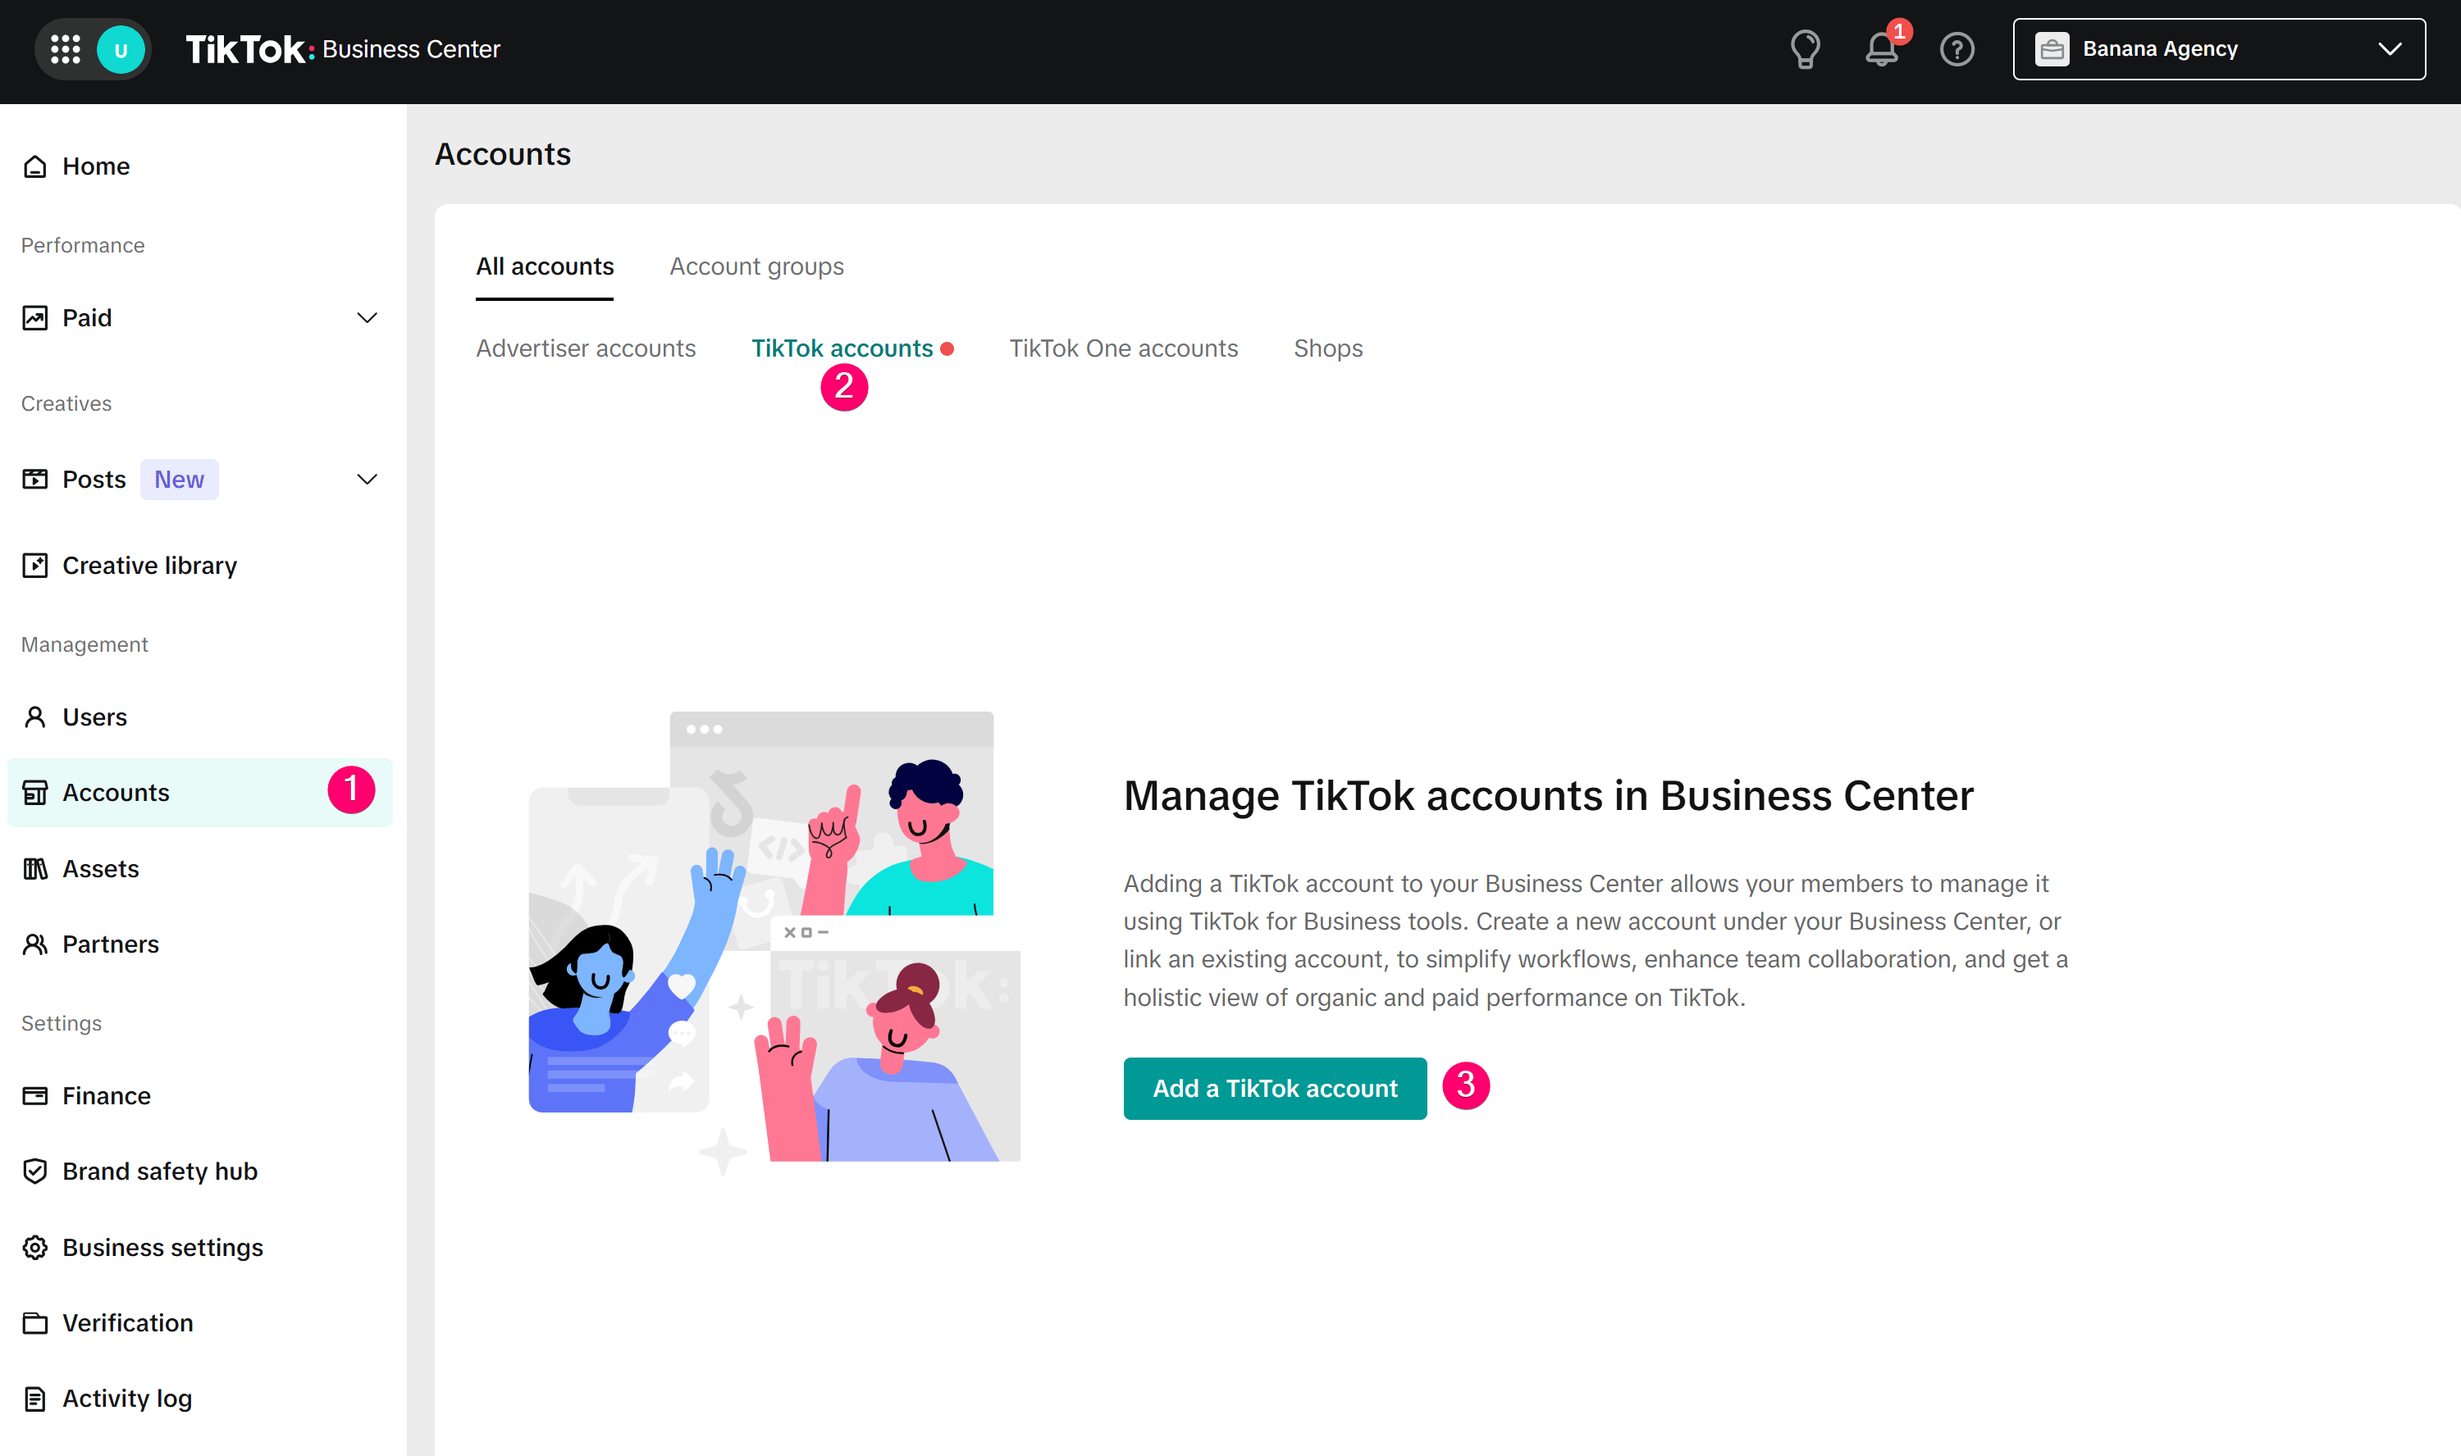
Task: Open the Banana Agency account dropdown
Action: click(2218, 49)
